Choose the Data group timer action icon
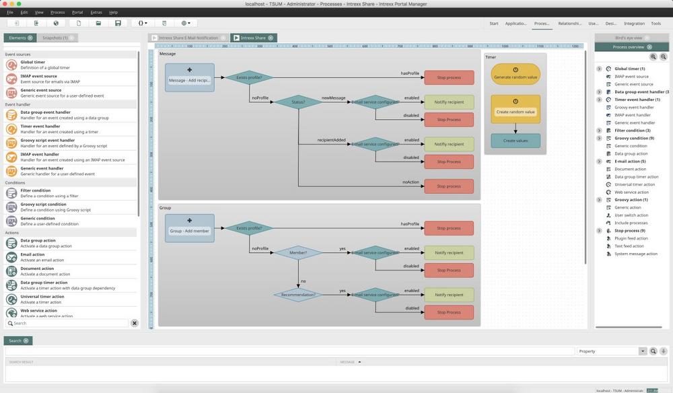This screenshot has height=393, width=673. click(11, 285)
